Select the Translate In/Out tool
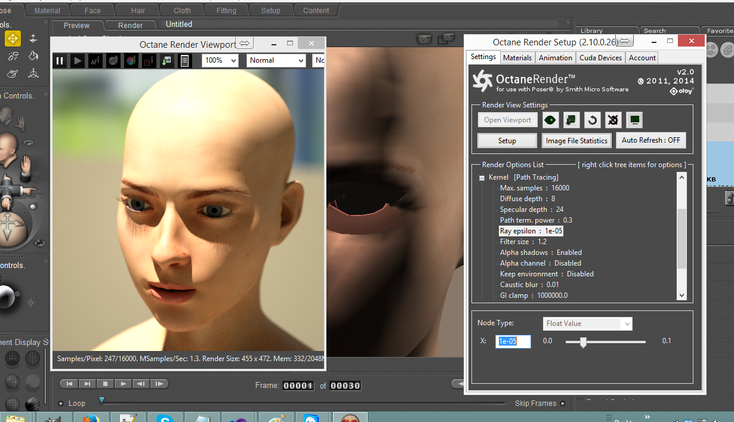734x422 pixels. click(x=33, y=39)
